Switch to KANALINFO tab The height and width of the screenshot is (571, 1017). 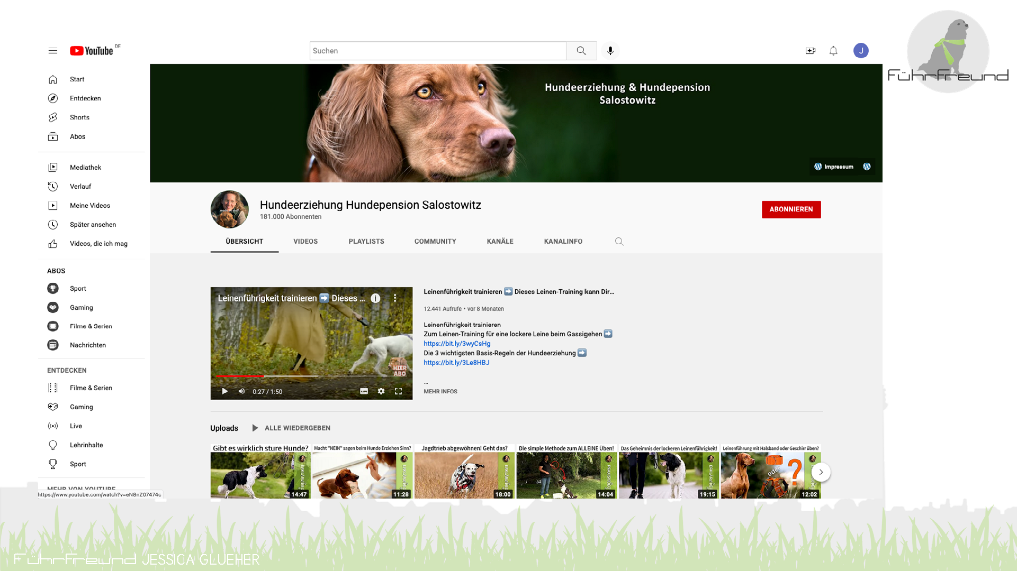563,242
